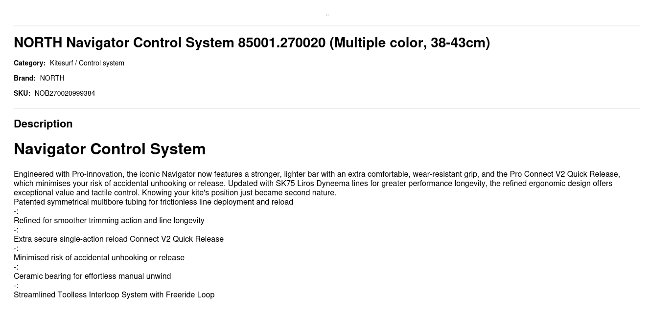
Task: Click the "-:" separator below the Patented line
Action: [x=16, y=211]
